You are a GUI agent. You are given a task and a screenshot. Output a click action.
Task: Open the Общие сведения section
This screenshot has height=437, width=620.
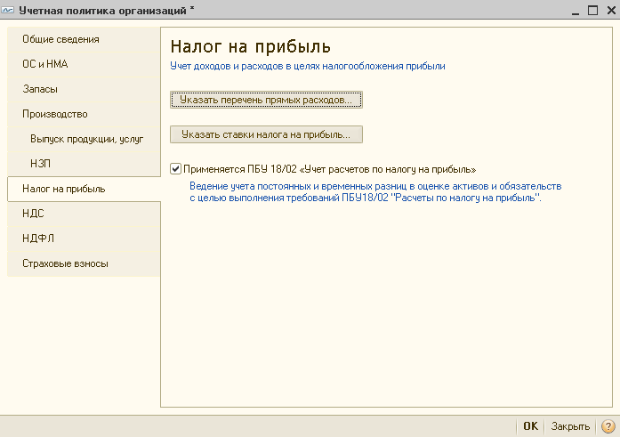84,39
